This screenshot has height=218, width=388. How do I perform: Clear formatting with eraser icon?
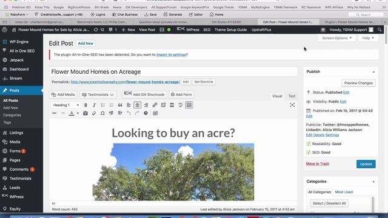click(x=94, y=113)
